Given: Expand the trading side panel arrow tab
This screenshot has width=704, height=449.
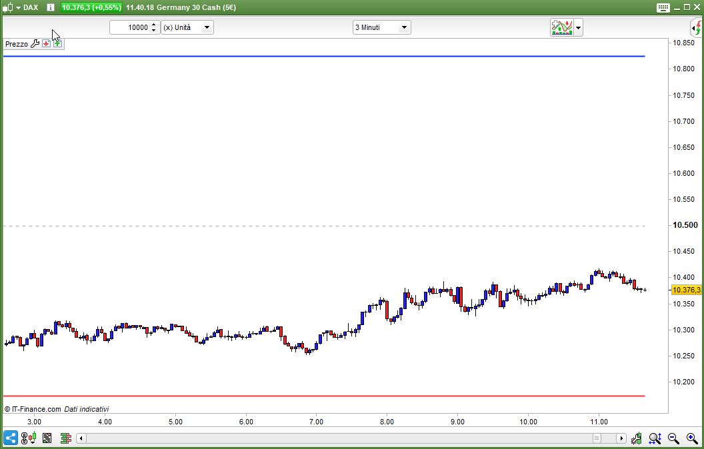Looking at the screenshot, I should pos(697,28).
